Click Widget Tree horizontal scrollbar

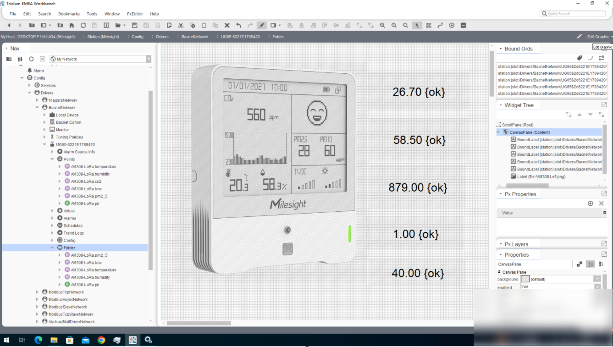click(526, 185)
